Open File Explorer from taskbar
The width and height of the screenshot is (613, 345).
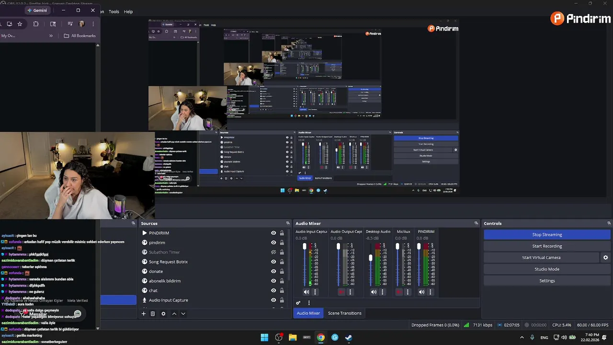coord(293,337)
